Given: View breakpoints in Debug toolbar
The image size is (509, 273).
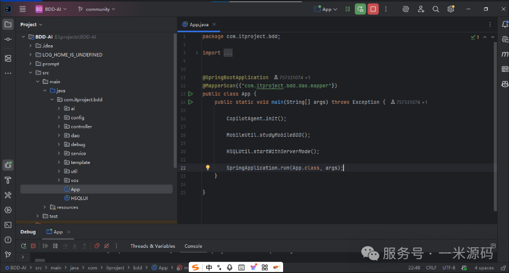Looking at the screenshot, I should coord(97,246).
